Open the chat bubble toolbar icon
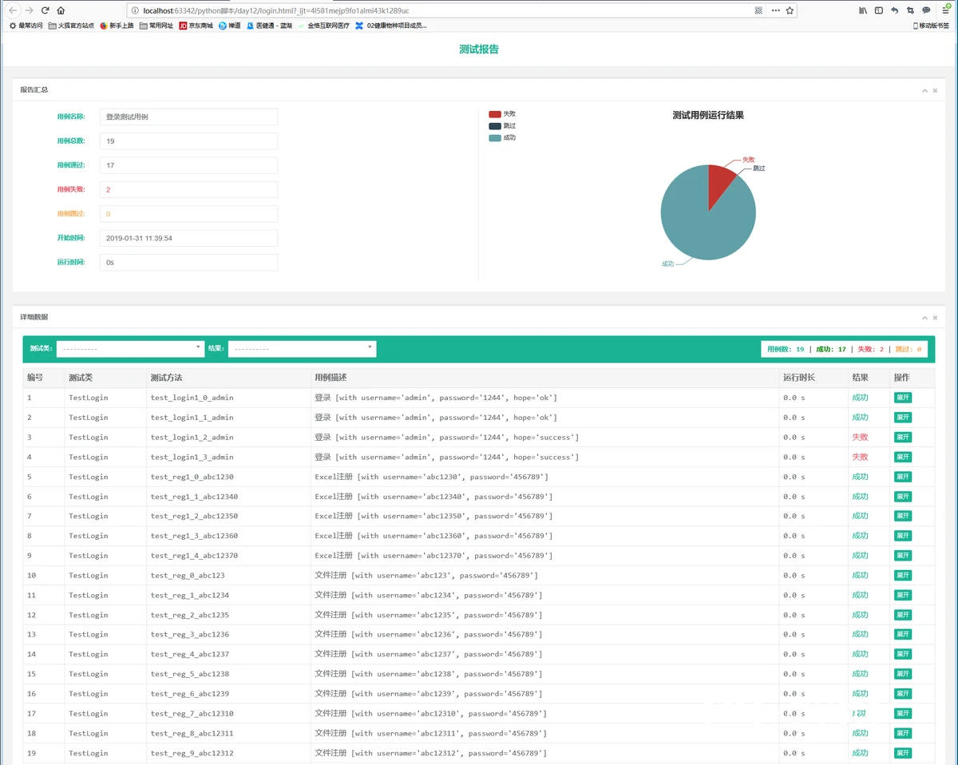 pyautogui.click(x=926, y=10)
